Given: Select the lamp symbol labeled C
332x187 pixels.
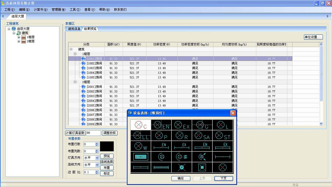Looking at the screenshot, I should coord(141,125).
